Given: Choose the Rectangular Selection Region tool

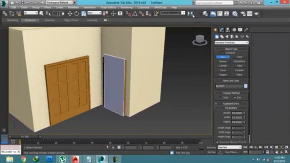Looking at the screenshot, I should tap(55, 13).
